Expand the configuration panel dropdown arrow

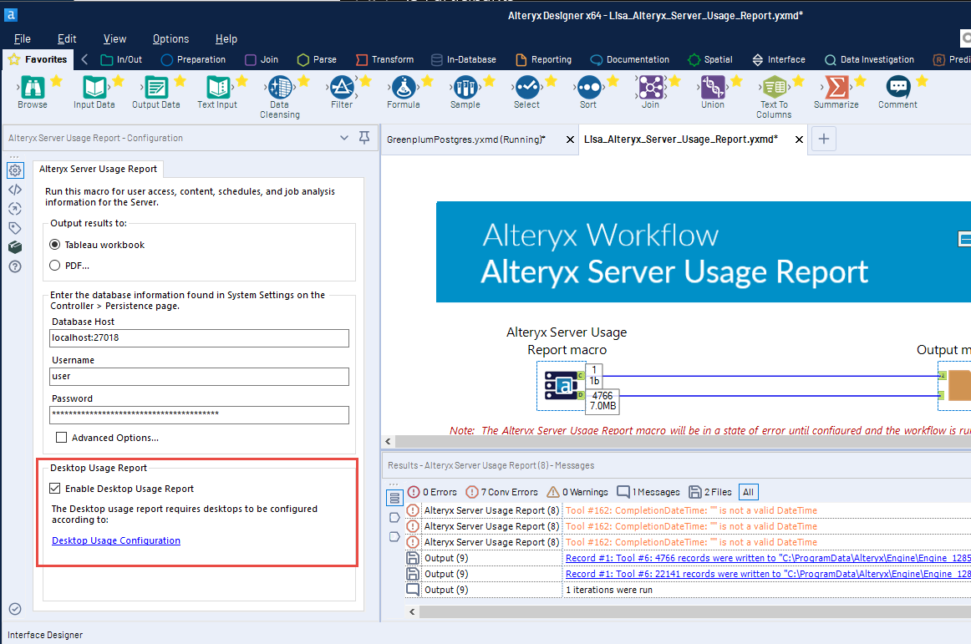[x=344, y=138]
